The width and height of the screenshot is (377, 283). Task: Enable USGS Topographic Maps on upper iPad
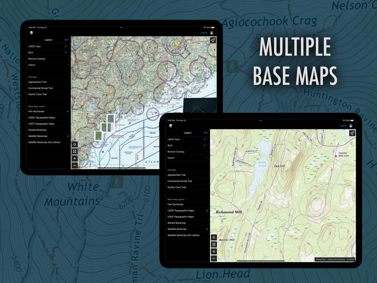pos(48,117)
